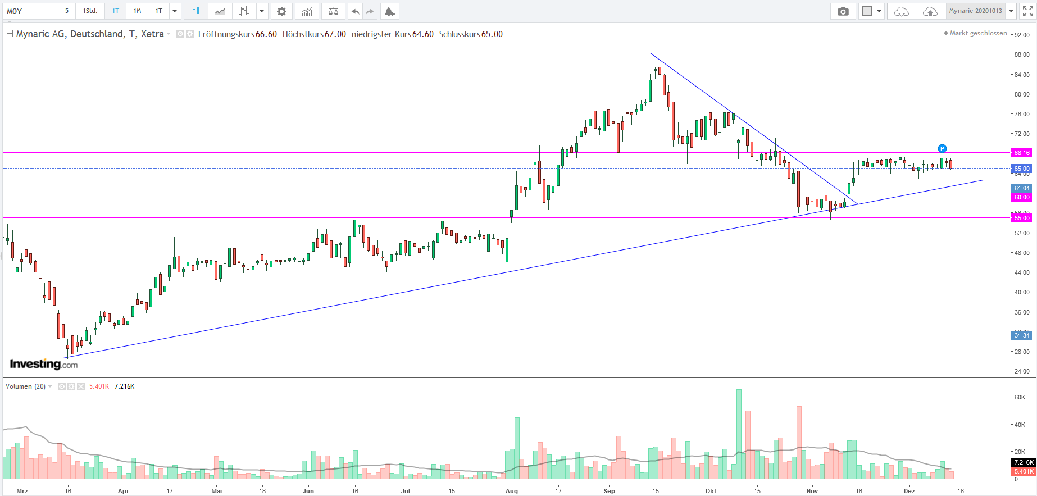Click the compare symbols scale icon

[333, 11]
